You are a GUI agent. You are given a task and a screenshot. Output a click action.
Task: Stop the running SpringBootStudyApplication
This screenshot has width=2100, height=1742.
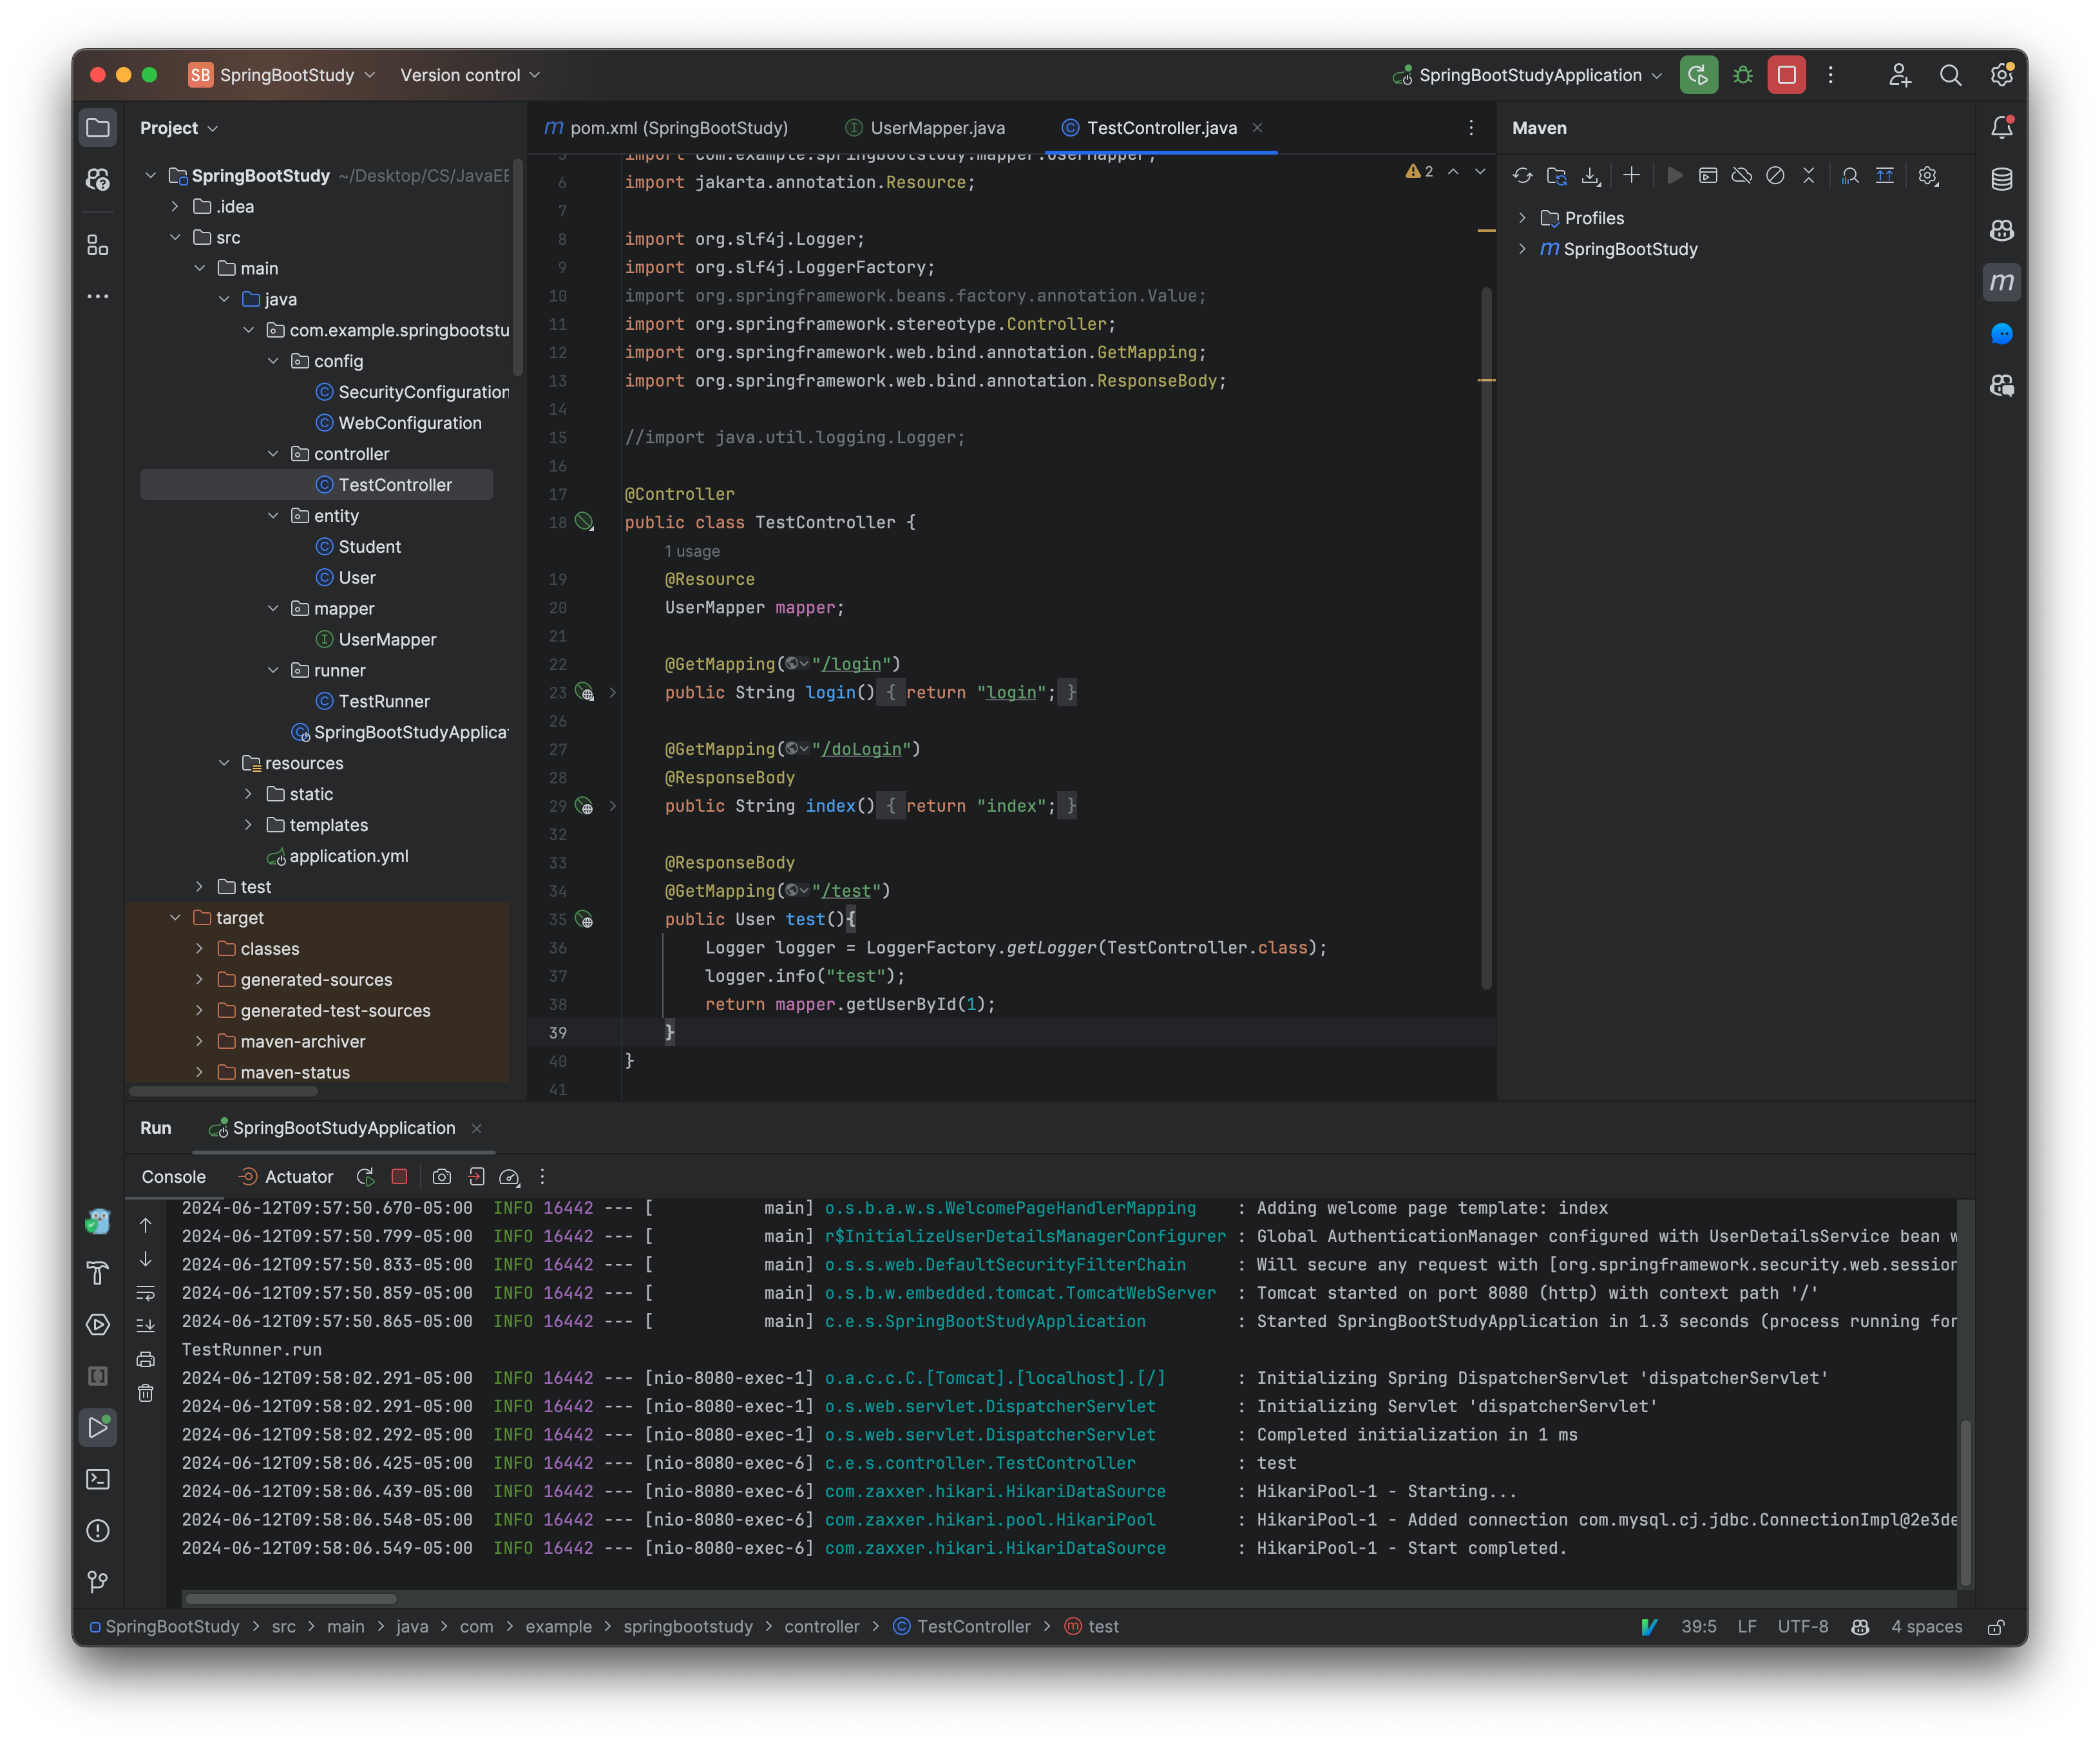coord(1786,74)
